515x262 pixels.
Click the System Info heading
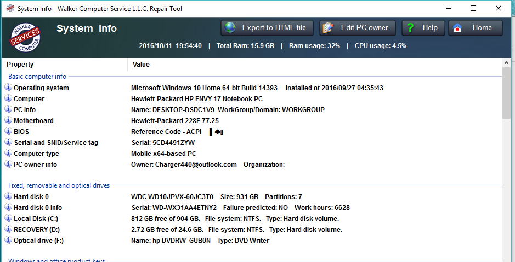point(87,28)
